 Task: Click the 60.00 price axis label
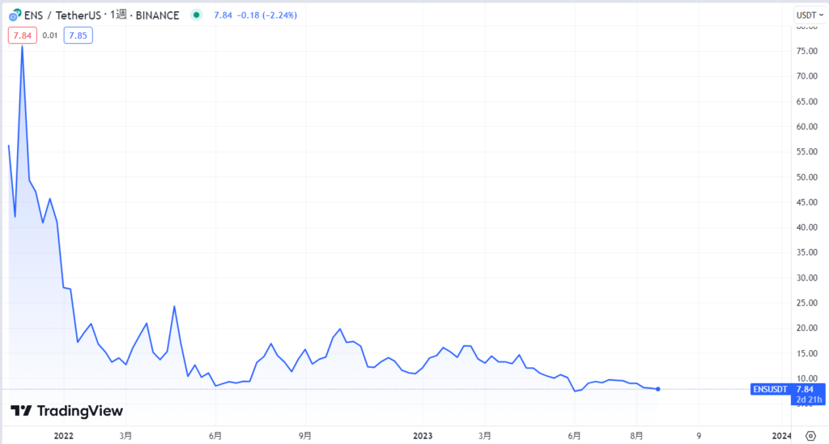[x=807, y=127]
